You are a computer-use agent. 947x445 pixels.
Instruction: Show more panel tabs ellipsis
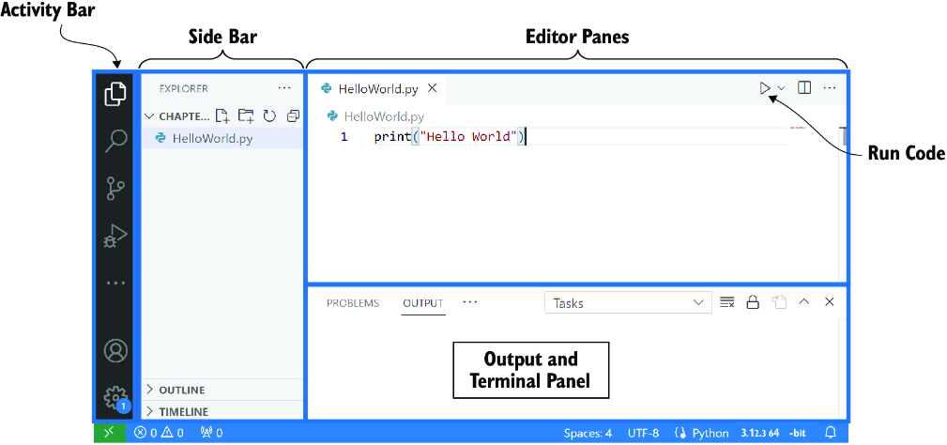470,301
